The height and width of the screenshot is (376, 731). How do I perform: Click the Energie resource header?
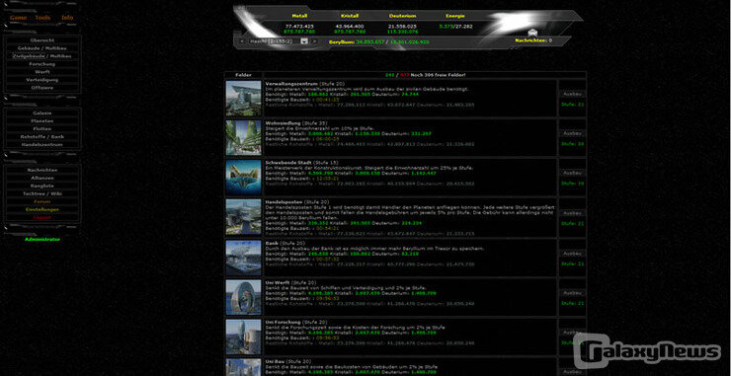coord(455,16)
